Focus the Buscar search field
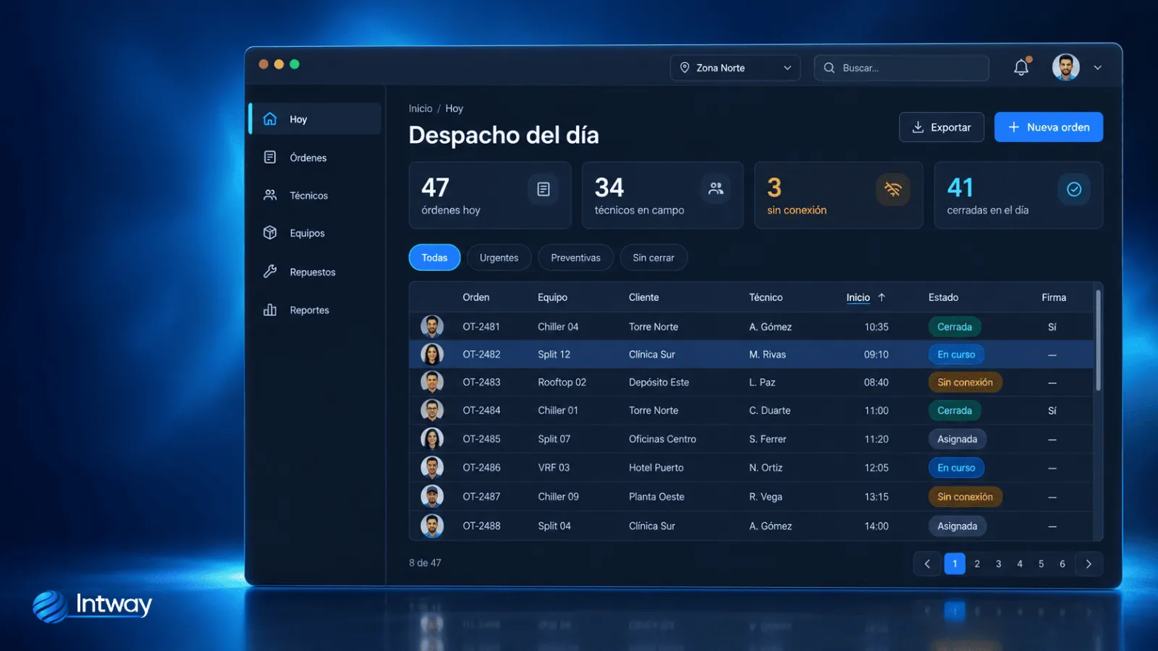The image size is (1158, 651). pos(901,67)
